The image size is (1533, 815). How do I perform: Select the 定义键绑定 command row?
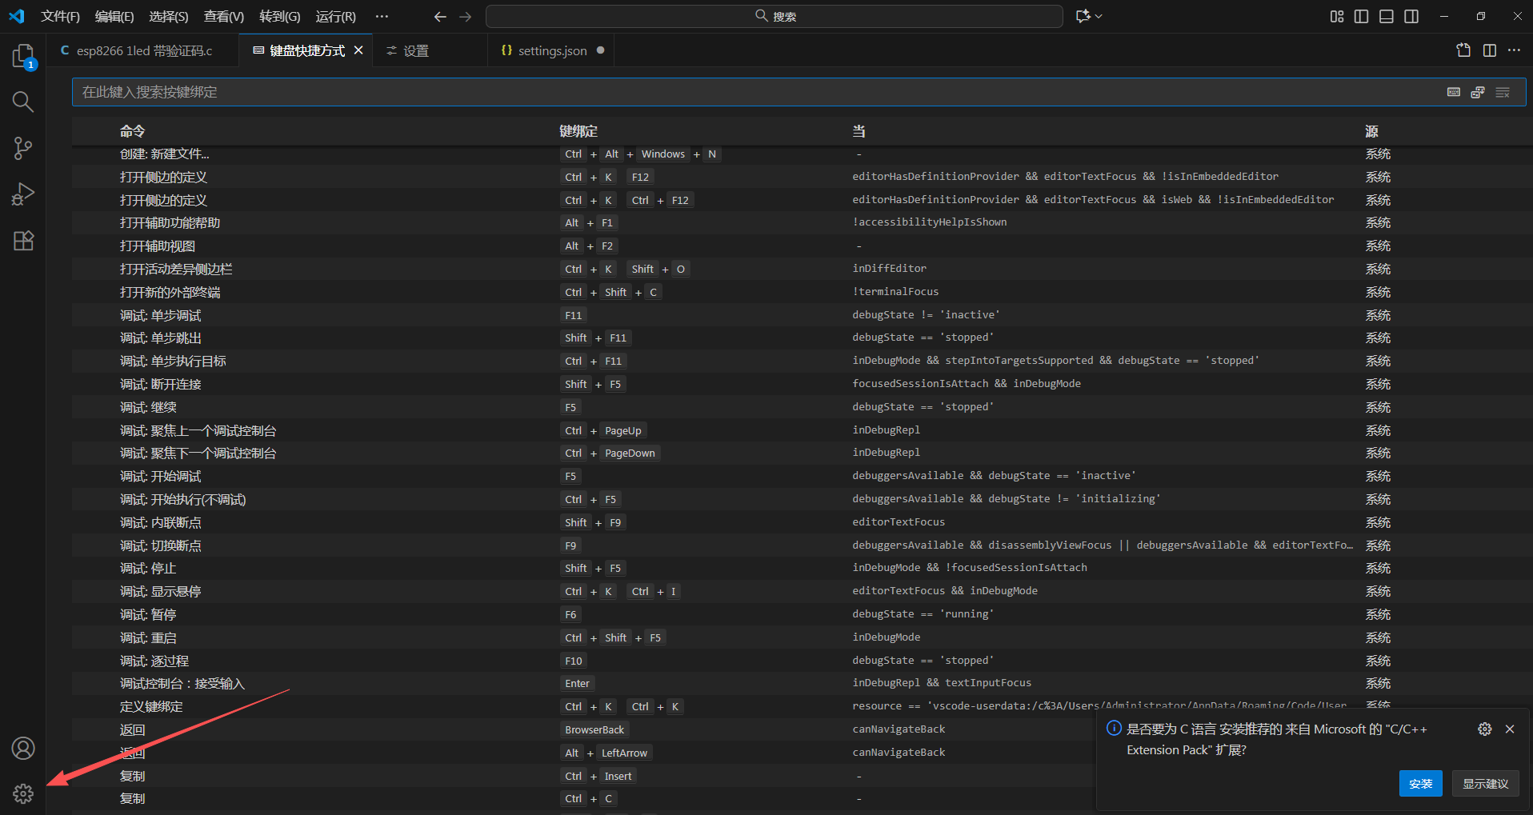pos(799,707)
